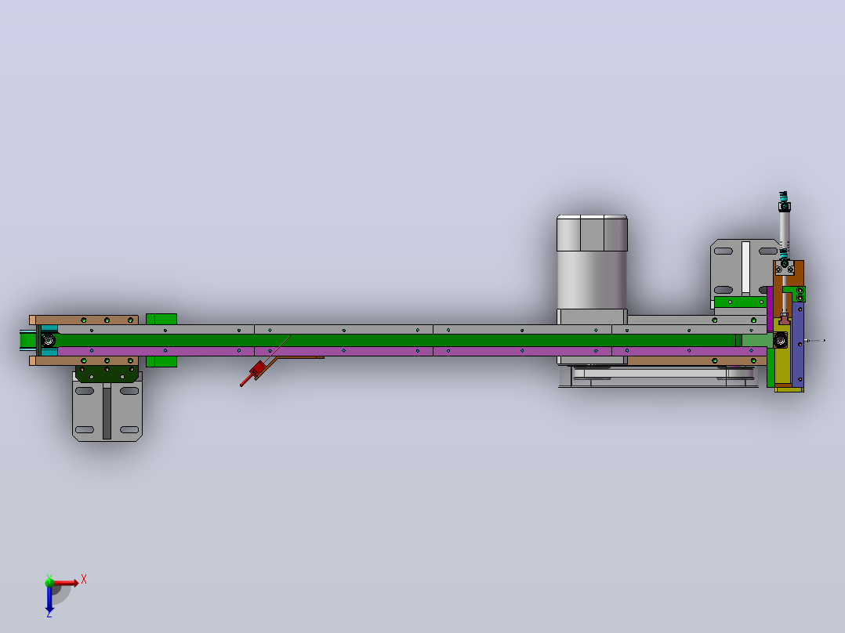845x633 pixels.
Task: Pick the upper brown plate at left end
Action: [x=84, y=320]
